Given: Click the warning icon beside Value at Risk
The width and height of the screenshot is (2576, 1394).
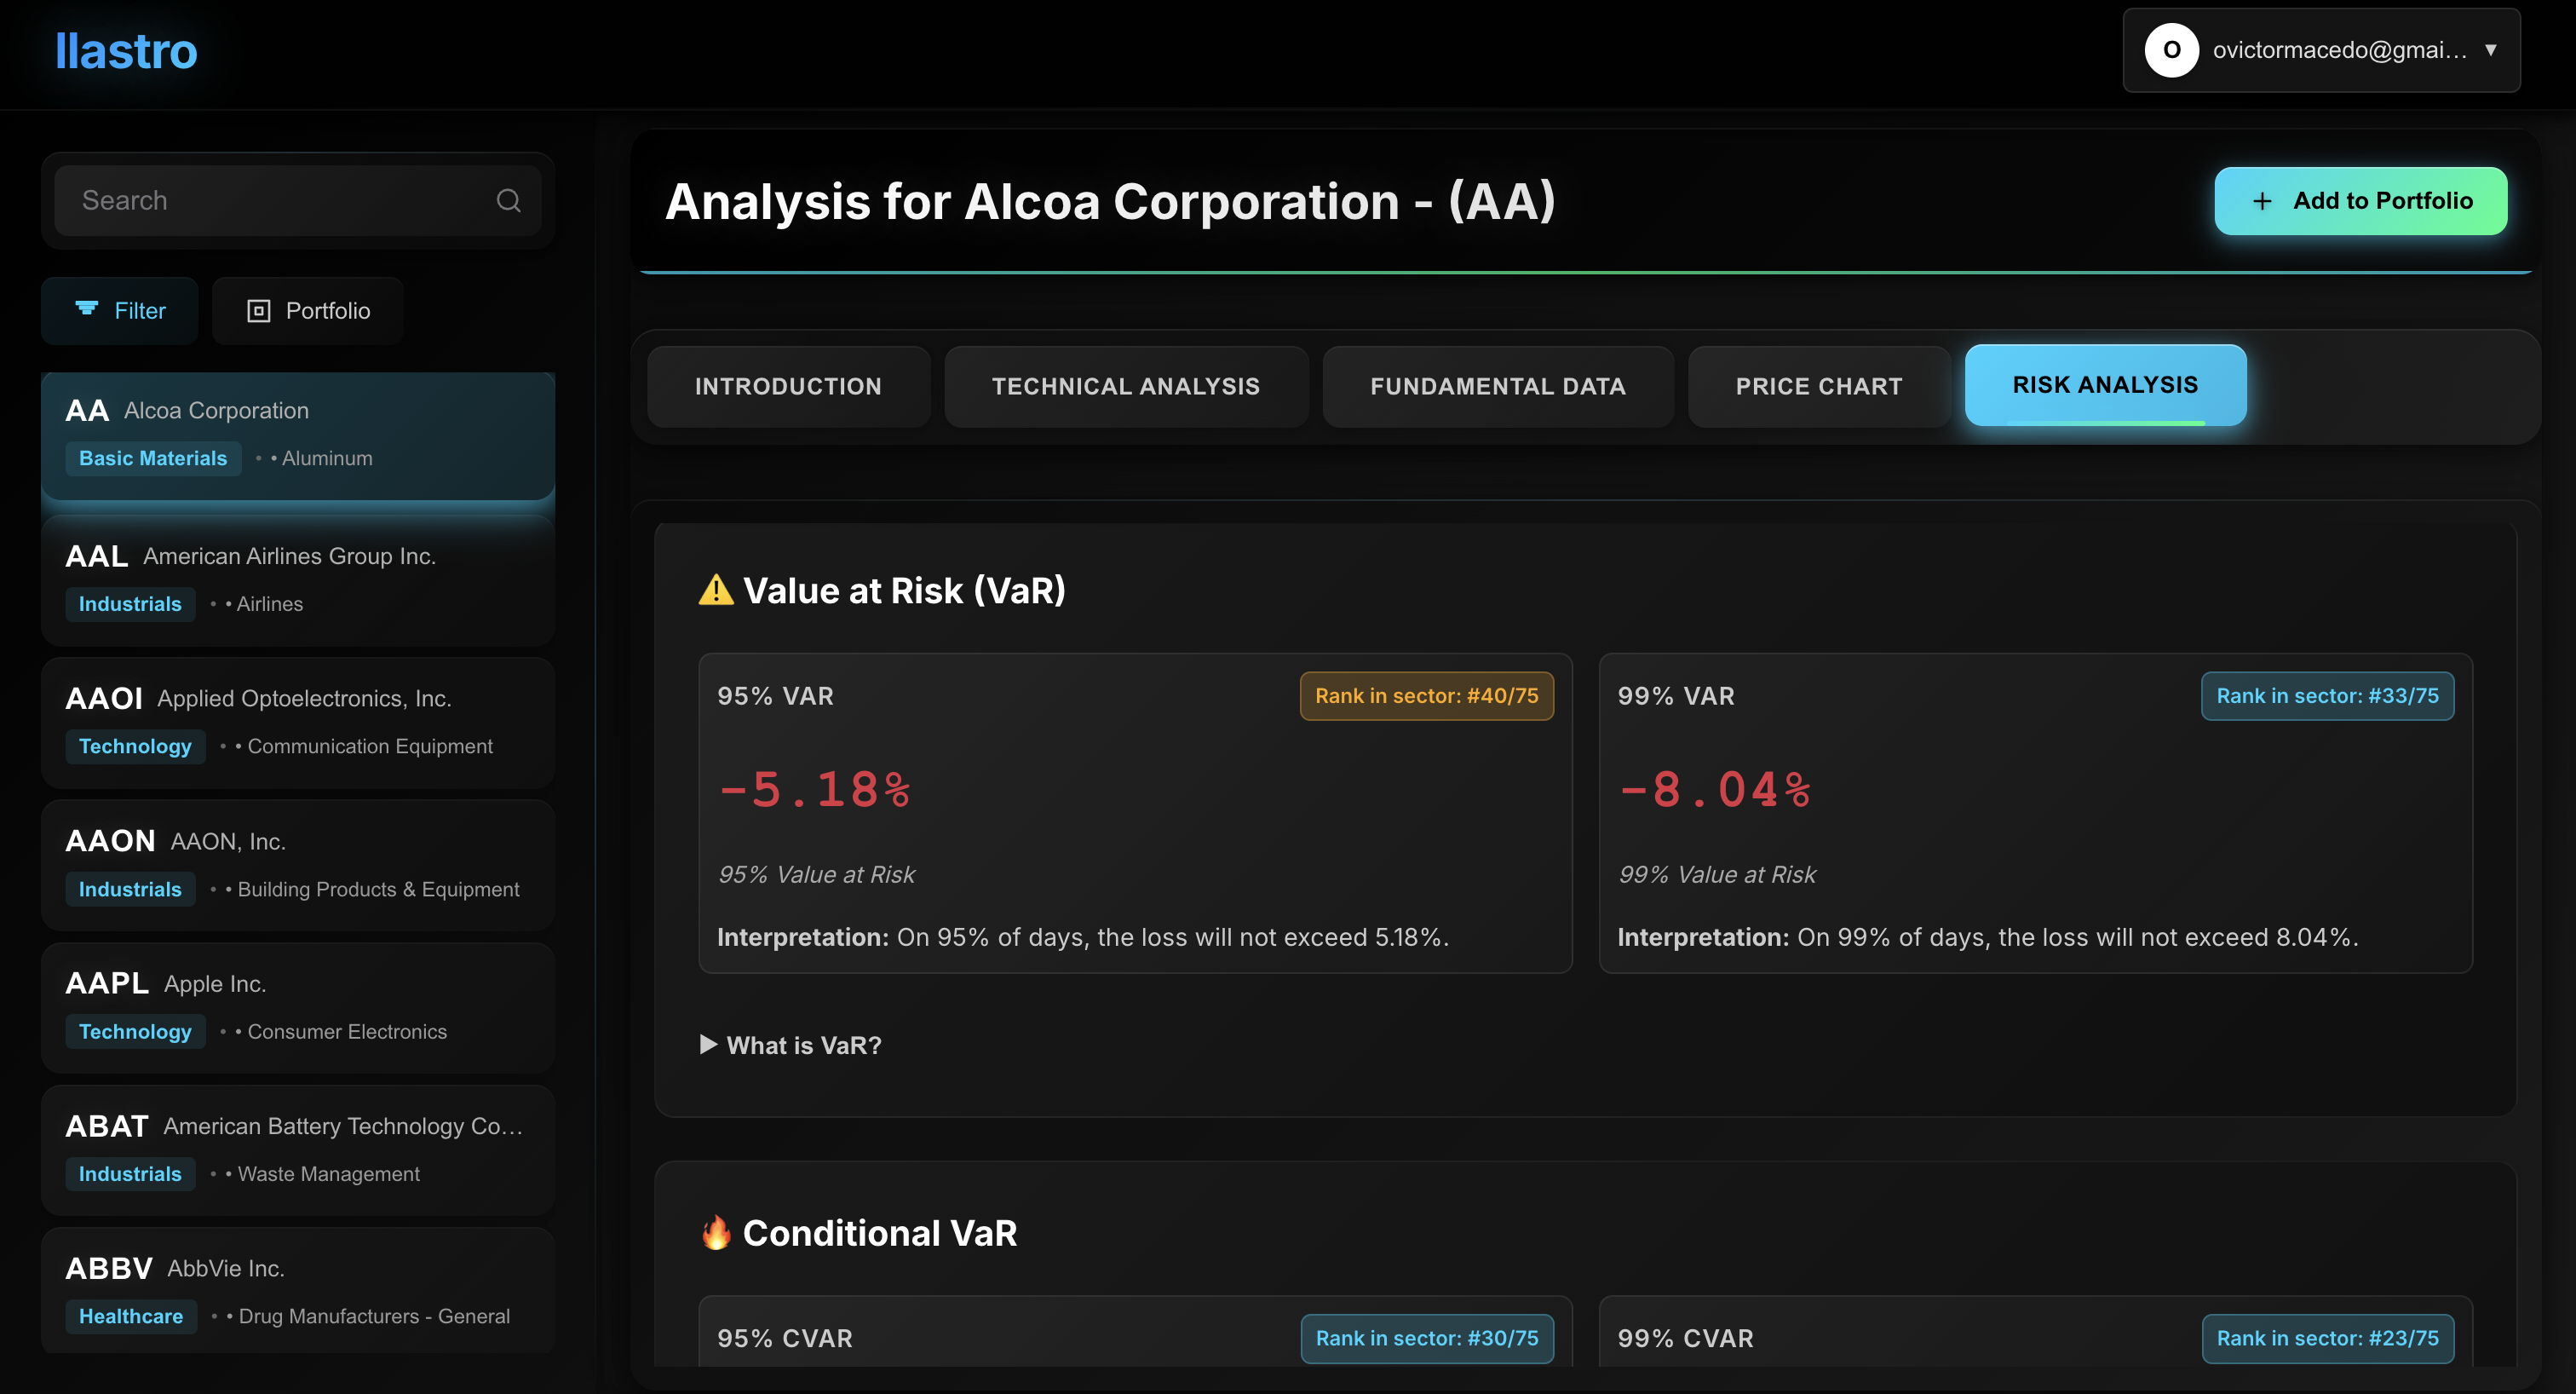Looking at the screenshot, I should pos(716,590).
